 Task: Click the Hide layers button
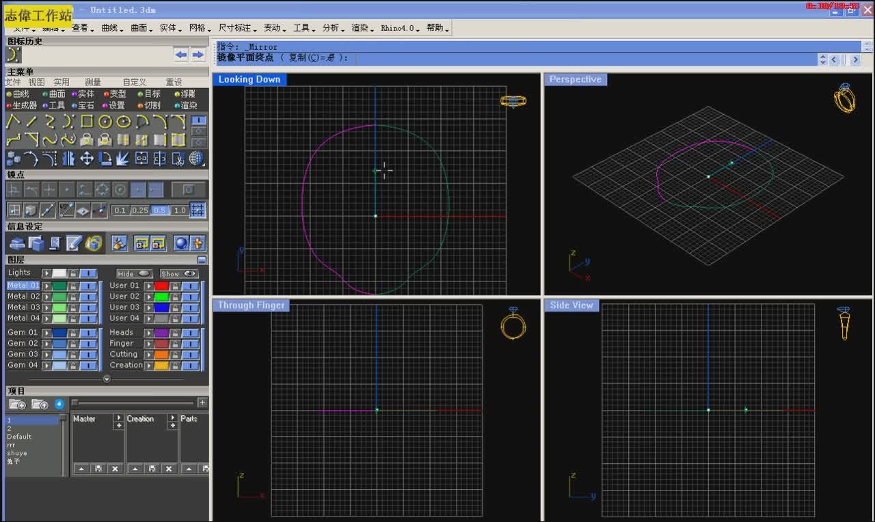click(x=134, y=273)
